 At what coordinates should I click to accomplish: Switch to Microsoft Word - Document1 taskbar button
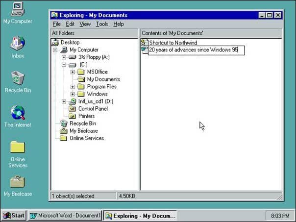tap(65, 216)
